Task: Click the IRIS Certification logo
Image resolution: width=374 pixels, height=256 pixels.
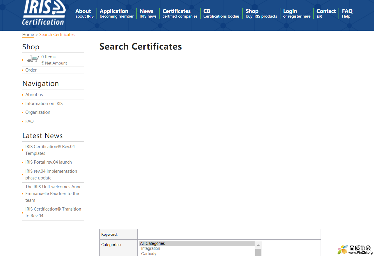Action: pyautogui.click(x=44, y=13)
